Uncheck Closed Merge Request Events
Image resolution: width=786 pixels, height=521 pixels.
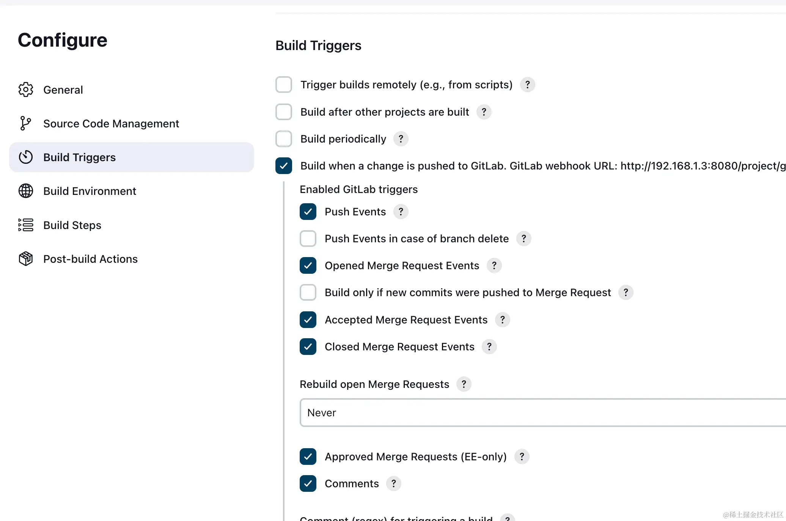[308, 347]
